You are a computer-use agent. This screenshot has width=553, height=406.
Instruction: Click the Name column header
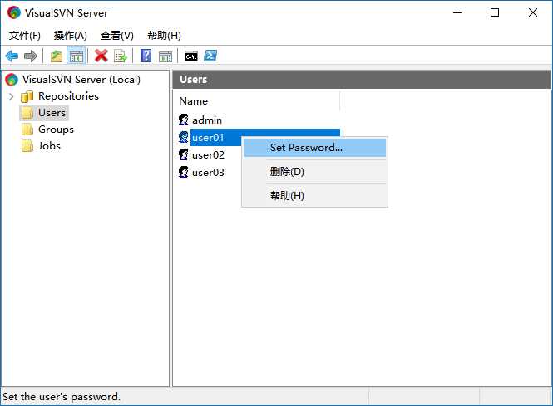[257, 101]
